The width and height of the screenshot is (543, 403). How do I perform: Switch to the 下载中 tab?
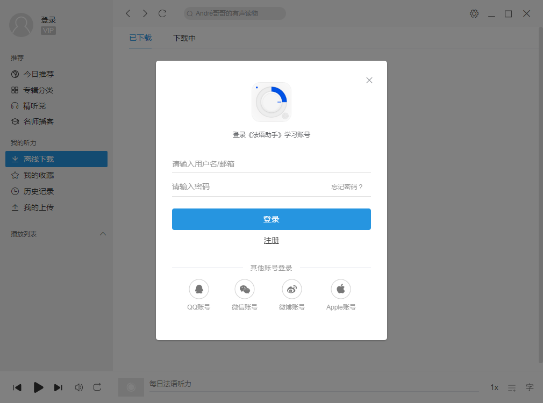(x=184, y=39)
